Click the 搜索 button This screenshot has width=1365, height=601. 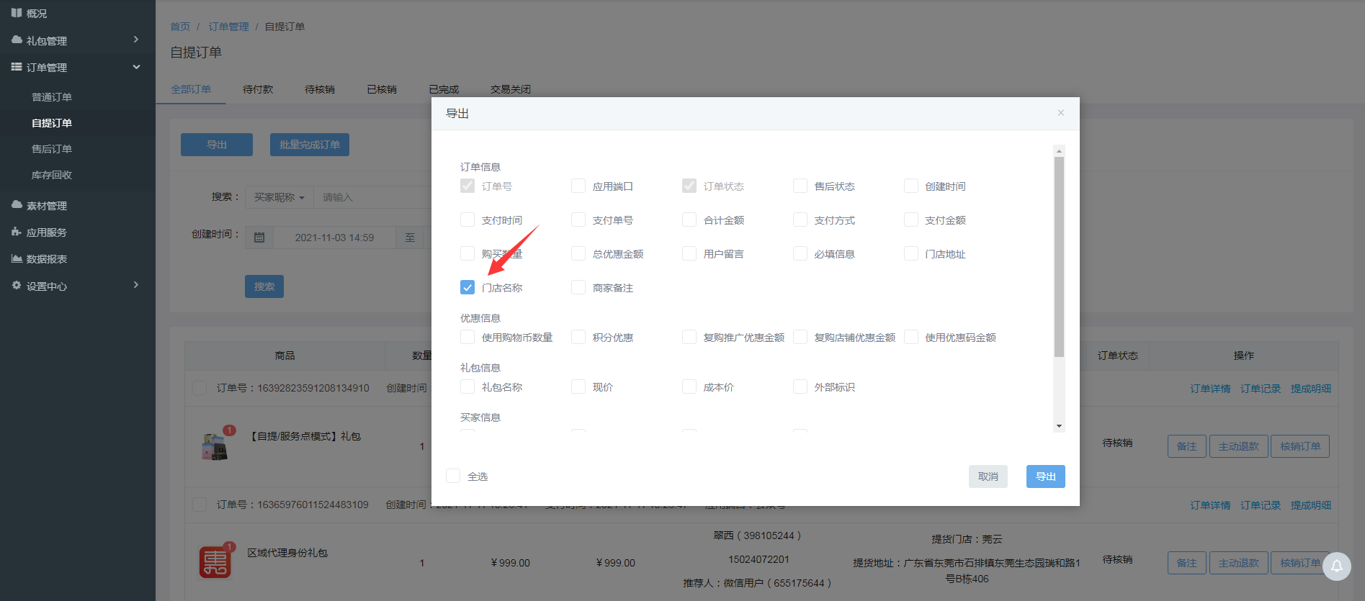(x=264, y=286)
